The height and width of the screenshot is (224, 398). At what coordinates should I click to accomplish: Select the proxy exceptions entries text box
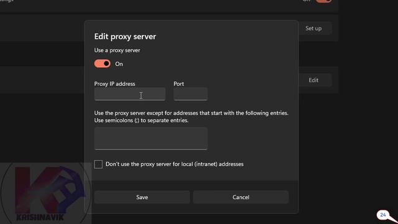tap(150, 138)
